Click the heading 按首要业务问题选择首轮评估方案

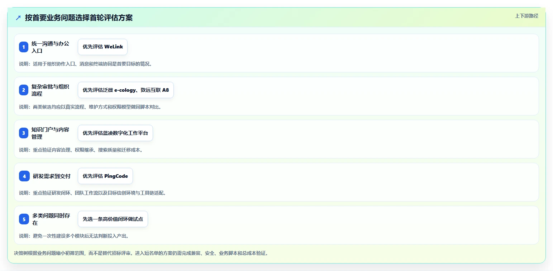coord(79,18)
